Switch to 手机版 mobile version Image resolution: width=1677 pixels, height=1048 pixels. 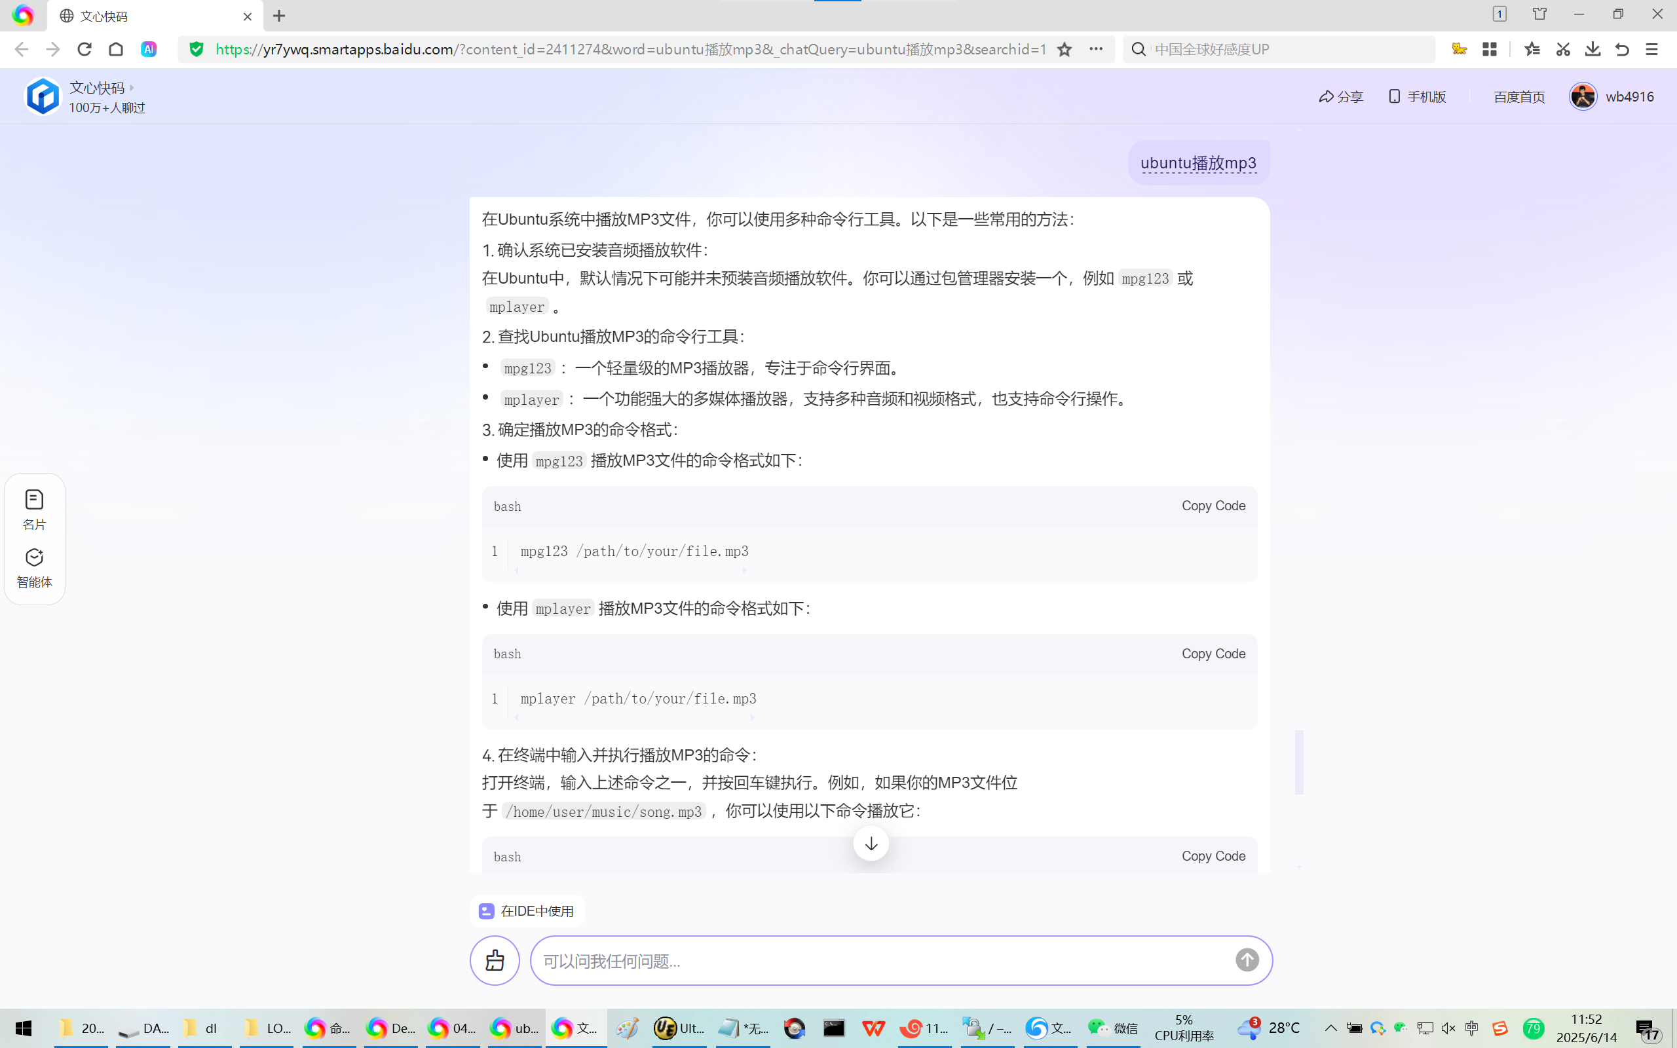coord(1418,97)
